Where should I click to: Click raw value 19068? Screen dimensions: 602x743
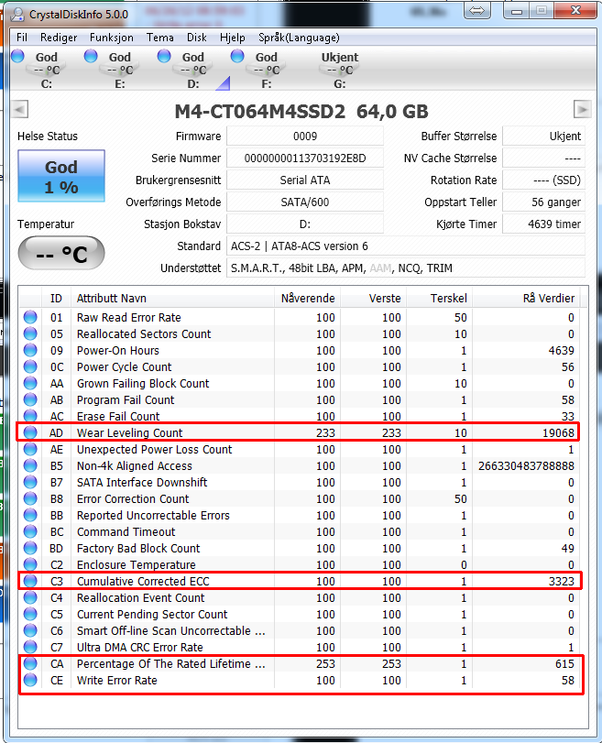[x=558, y=432]
